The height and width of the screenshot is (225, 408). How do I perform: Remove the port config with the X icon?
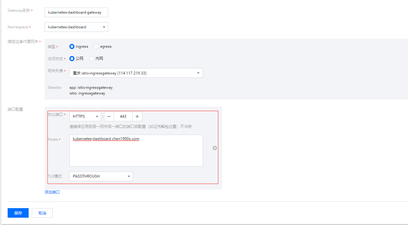(x=215, y=148)
